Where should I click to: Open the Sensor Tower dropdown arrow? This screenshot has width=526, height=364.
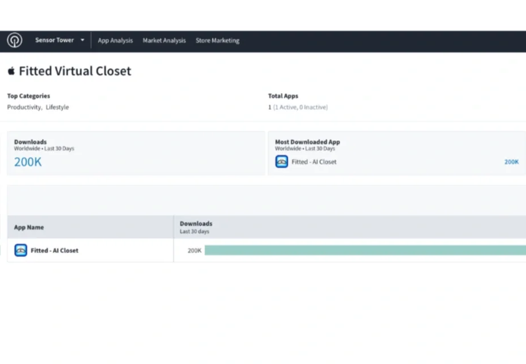(82, 40)
